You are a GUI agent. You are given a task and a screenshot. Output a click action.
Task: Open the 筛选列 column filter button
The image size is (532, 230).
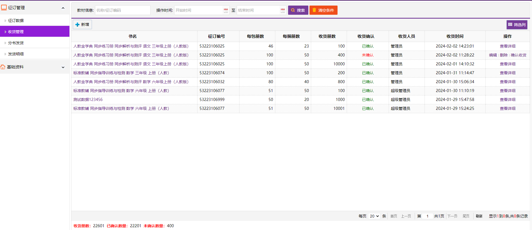pyautogui.click(x=517, y=24)
